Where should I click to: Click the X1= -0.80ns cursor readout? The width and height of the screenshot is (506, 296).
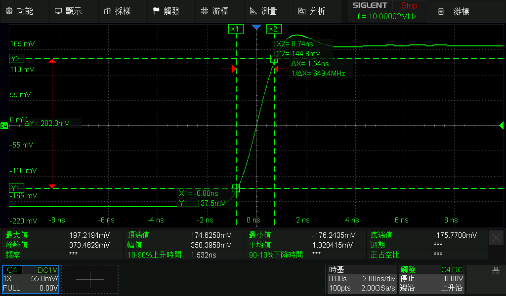(x=199, y=193)
